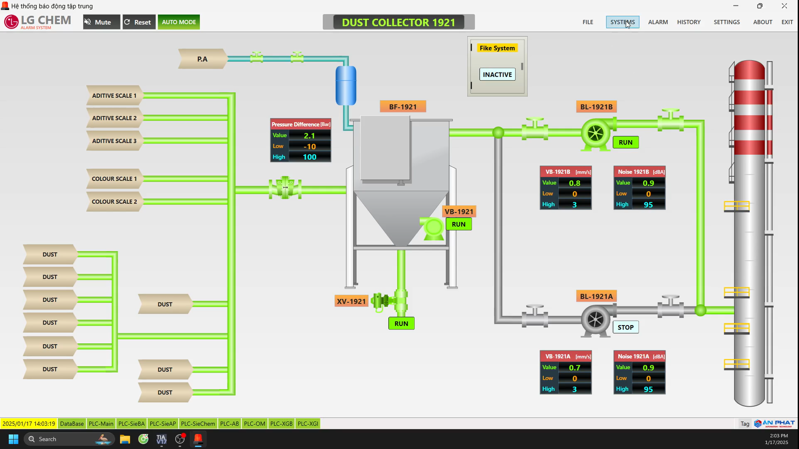Screen dimensions: 799x449
Task: Click the Fike System INACTIVE button
Action: (497, 75)
